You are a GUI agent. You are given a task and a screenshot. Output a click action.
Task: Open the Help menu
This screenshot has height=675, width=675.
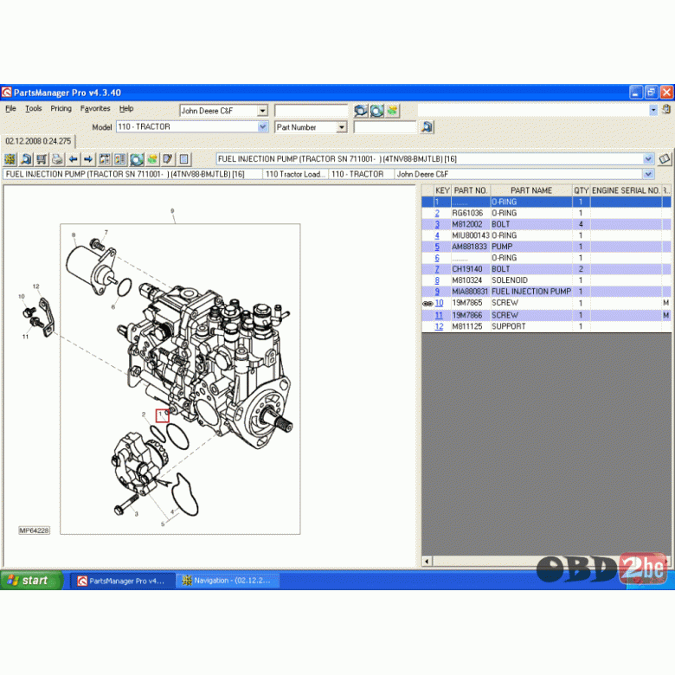click(x=126, y=108)
